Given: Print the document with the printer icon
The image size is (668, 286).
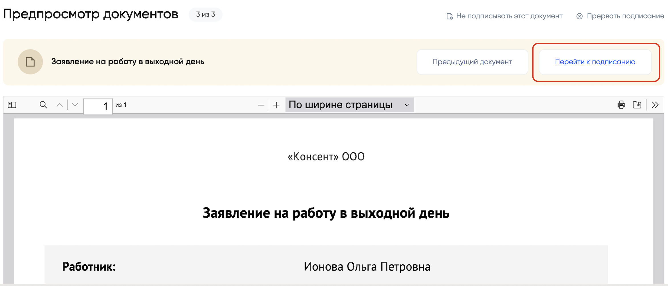Looking at the screenshot, I should pos(621,105).
